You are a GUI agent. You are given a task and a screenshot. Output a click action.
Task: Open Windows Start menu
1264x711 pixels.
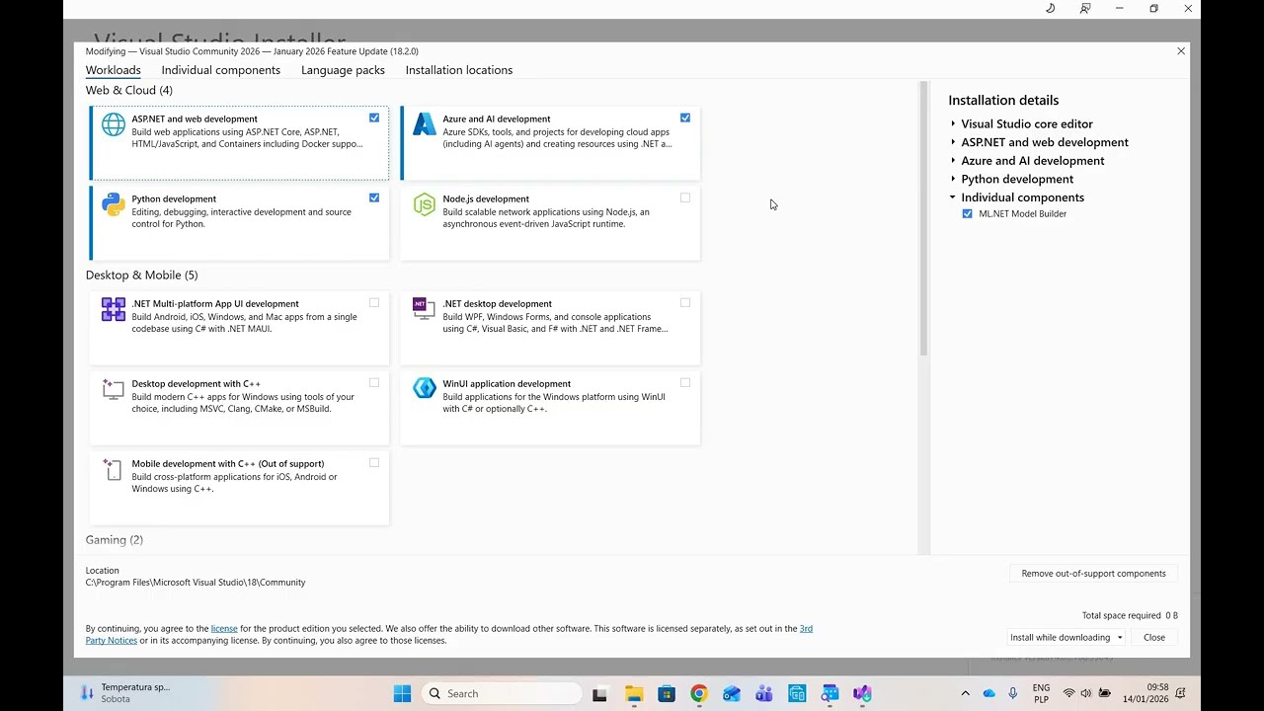tap(402, 693)
